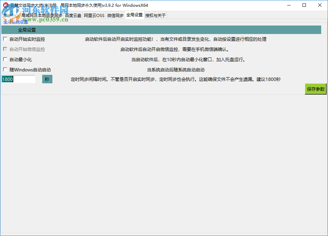Focus the 1800 sync interval field
328x236 pixels.
18,79
